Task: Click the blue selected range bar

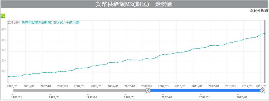Action: [205, 91]
